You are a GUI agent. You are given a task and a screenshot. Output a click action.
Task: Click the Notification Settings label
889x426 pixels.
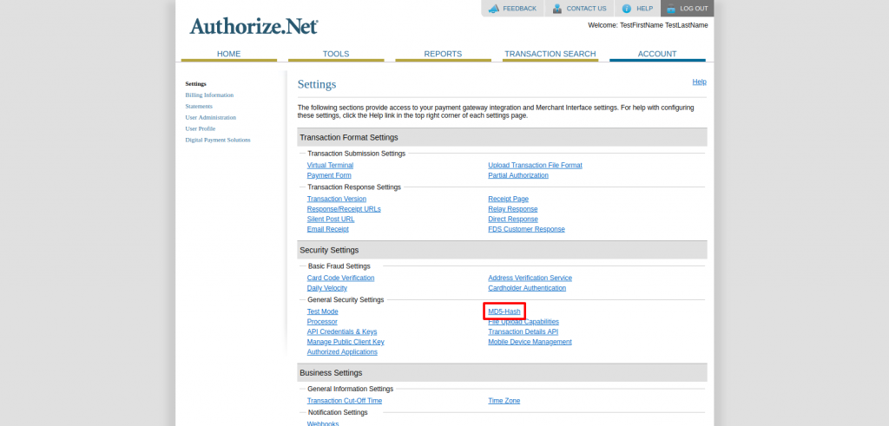tap(338, 412)
